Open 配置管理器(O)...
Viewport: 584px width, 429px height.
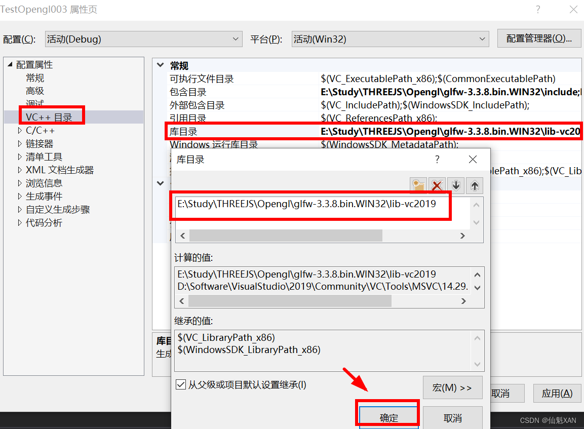click(539, 38)
